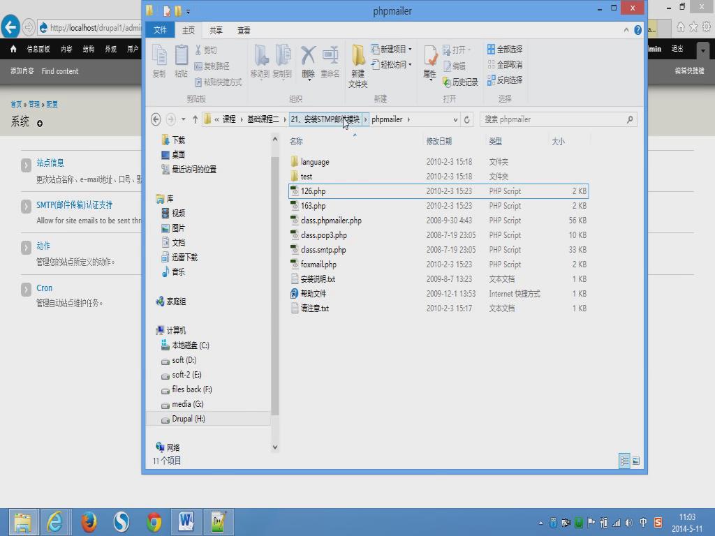Select 网络 in navigation pane
The image size is (715, 536).
click(x=173, y=447)
